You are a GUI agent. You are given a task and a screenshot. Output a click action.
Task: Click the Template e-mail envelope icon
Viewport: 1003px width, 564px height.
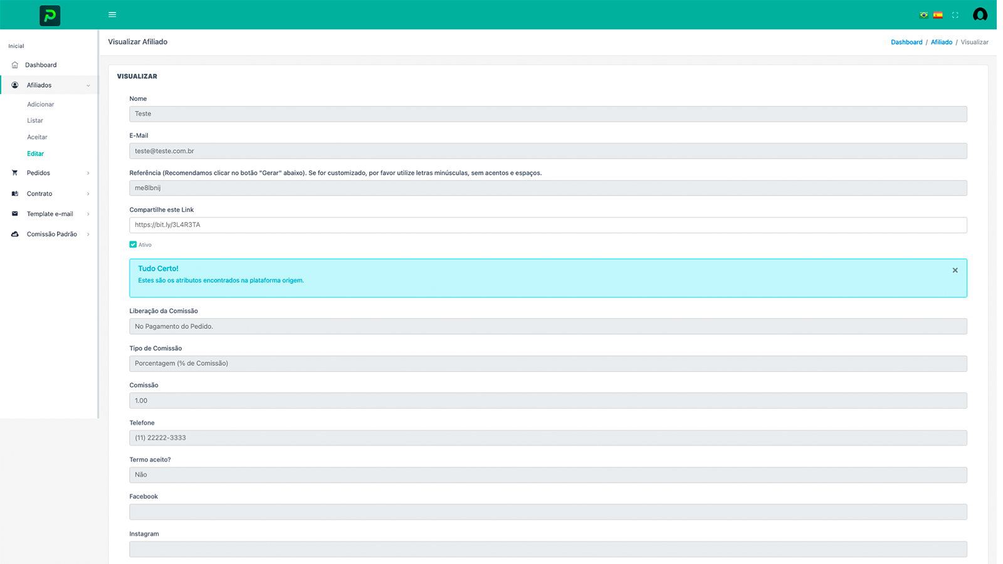pyautogui.click(x=15, y=214)
